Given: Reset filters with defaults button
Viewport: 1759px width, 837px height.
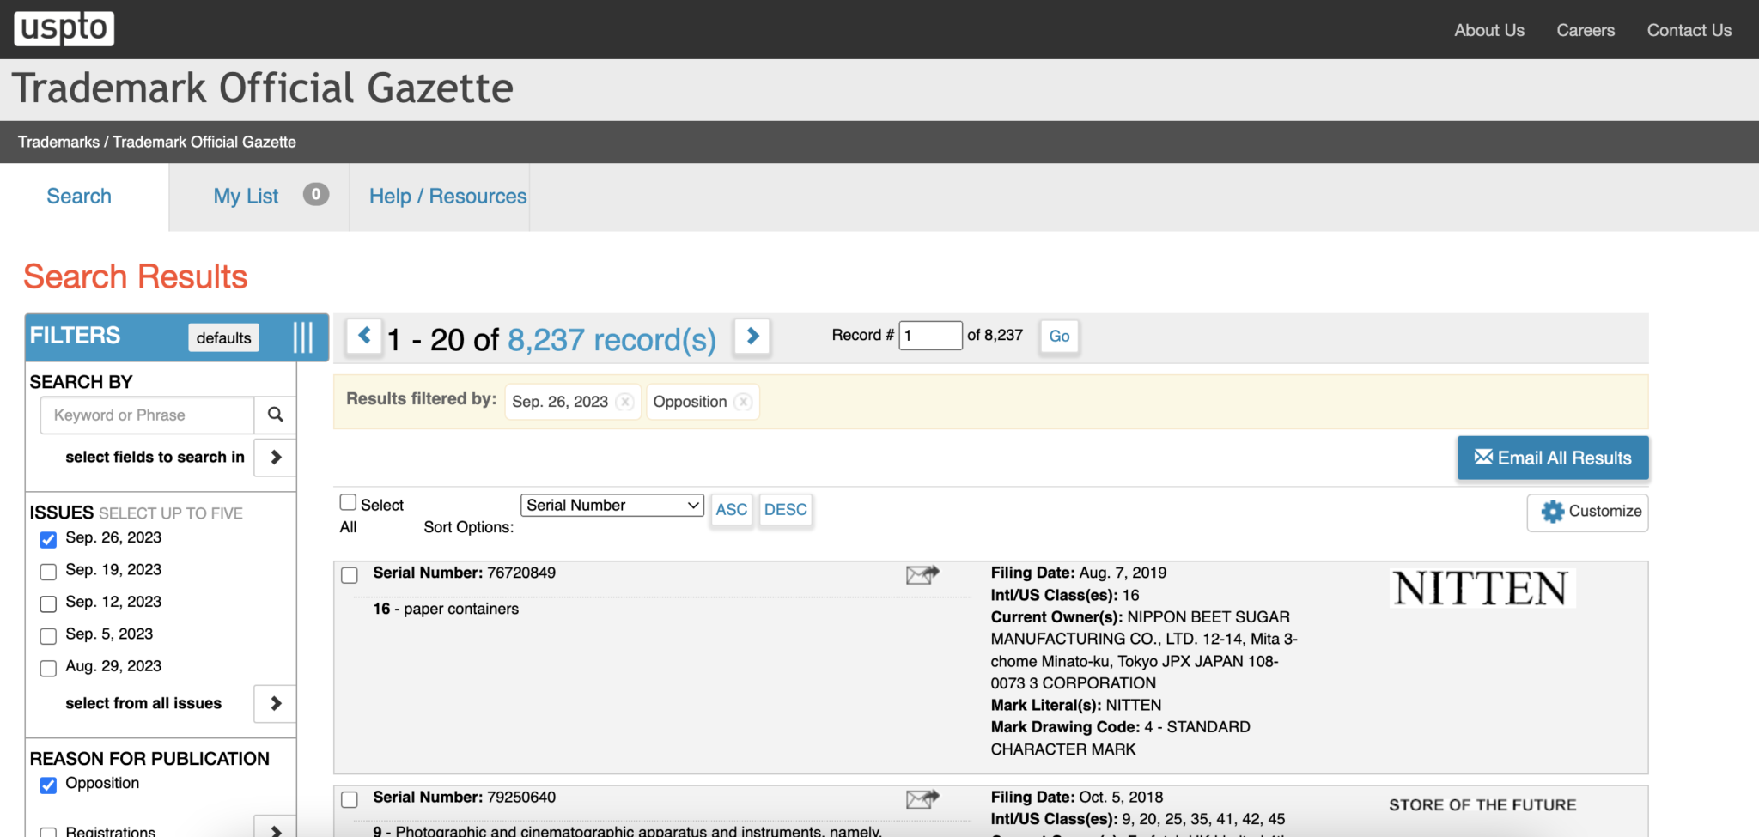Looking at the screenshot, I should pos(223,337).
